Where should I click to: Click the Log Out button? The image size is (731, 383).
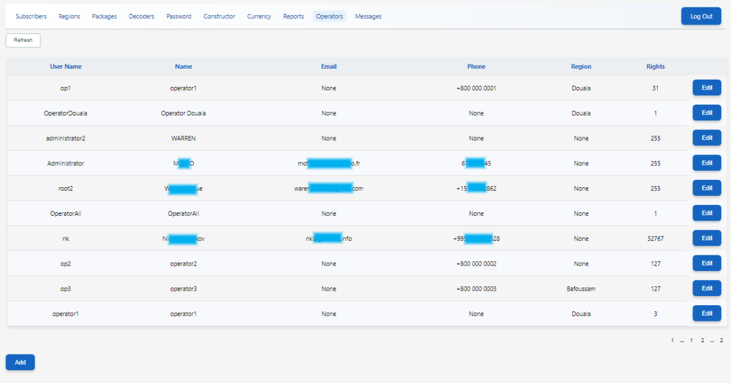(701, 16)
